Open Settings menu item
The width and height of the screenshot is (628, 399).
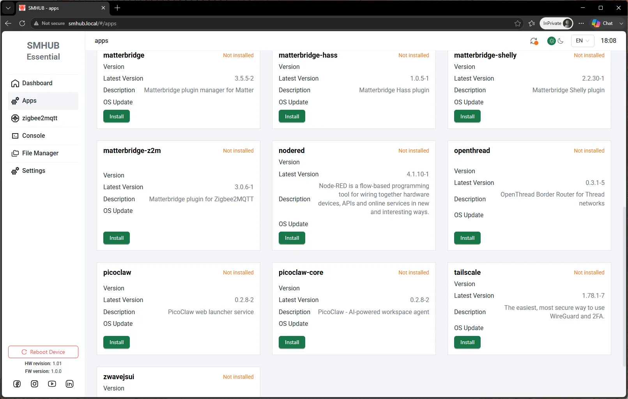click(x=43, y=171)
